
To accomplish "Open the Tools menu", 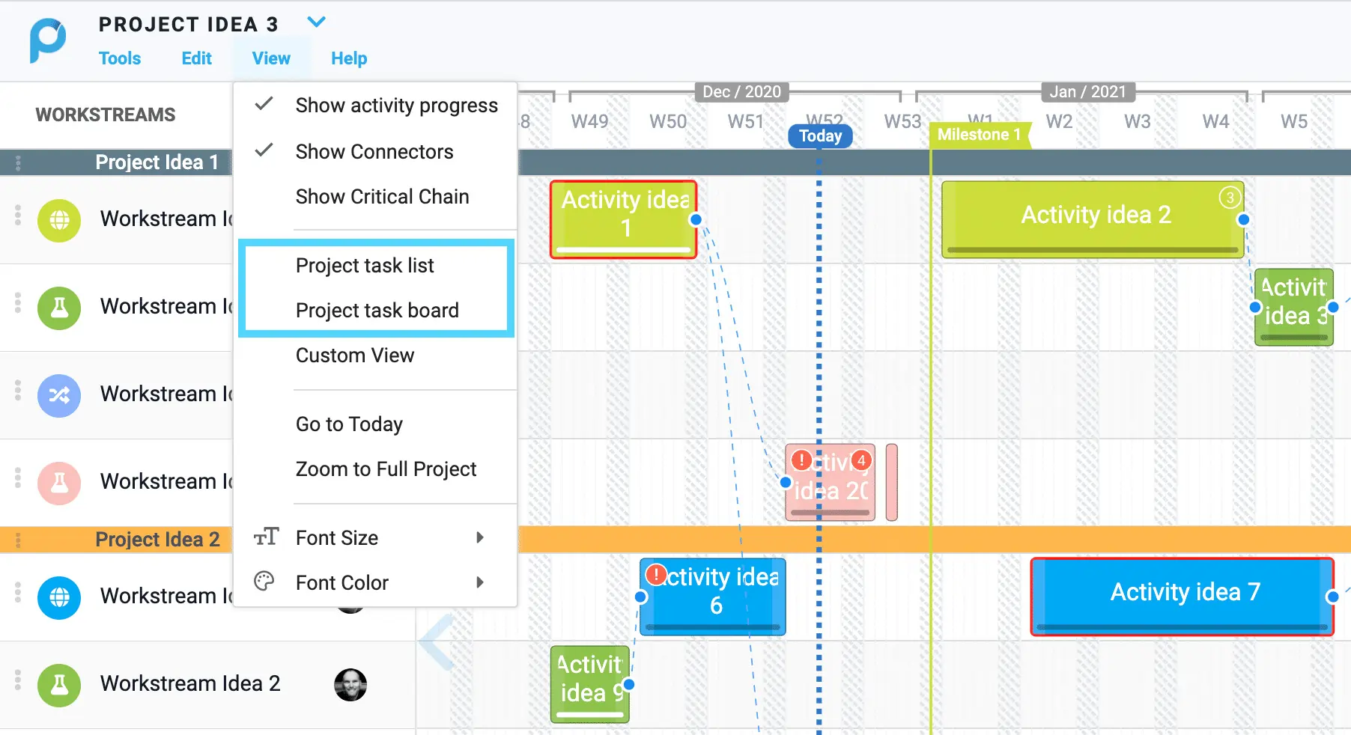I will (x=119, y=58).
